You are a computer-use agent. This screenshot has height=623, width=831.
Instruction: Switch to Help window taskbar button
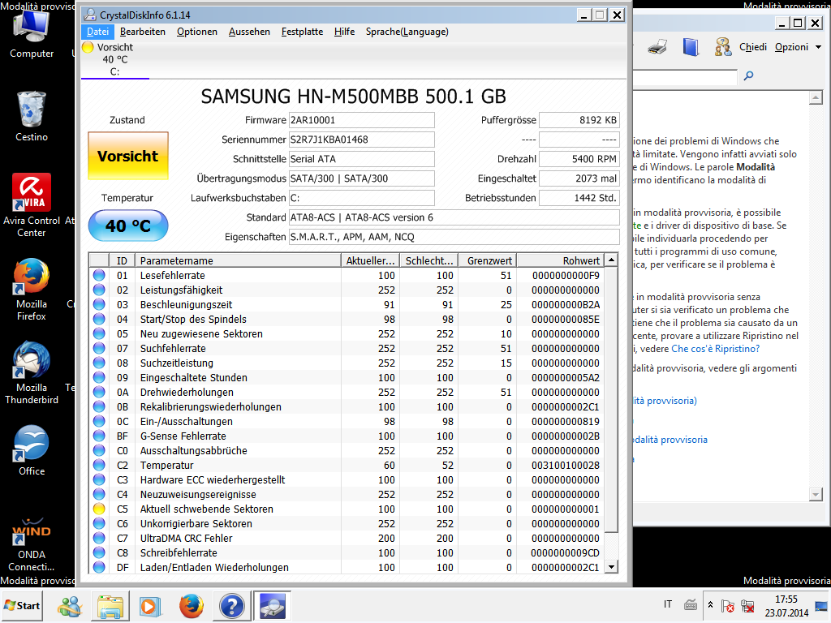[231, 606]
